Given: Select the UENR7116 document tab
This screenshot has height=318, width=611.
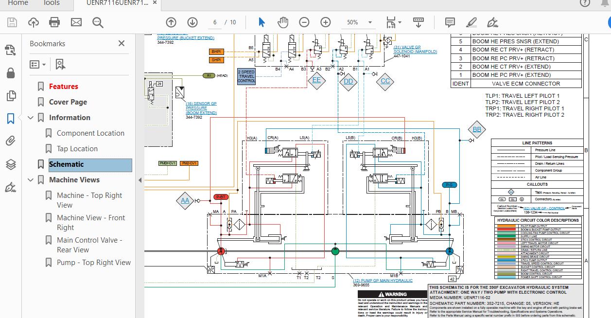Looking at the screenshot, I should [x=118, y=3].
